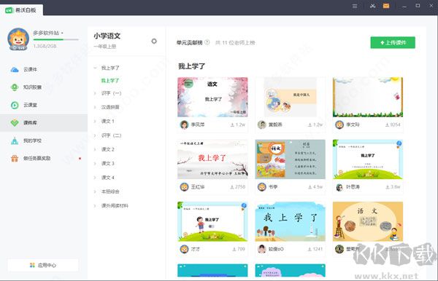Expand the 课文 3 unit
This screenshot has height=281, width=438.
tap(95, 164)
